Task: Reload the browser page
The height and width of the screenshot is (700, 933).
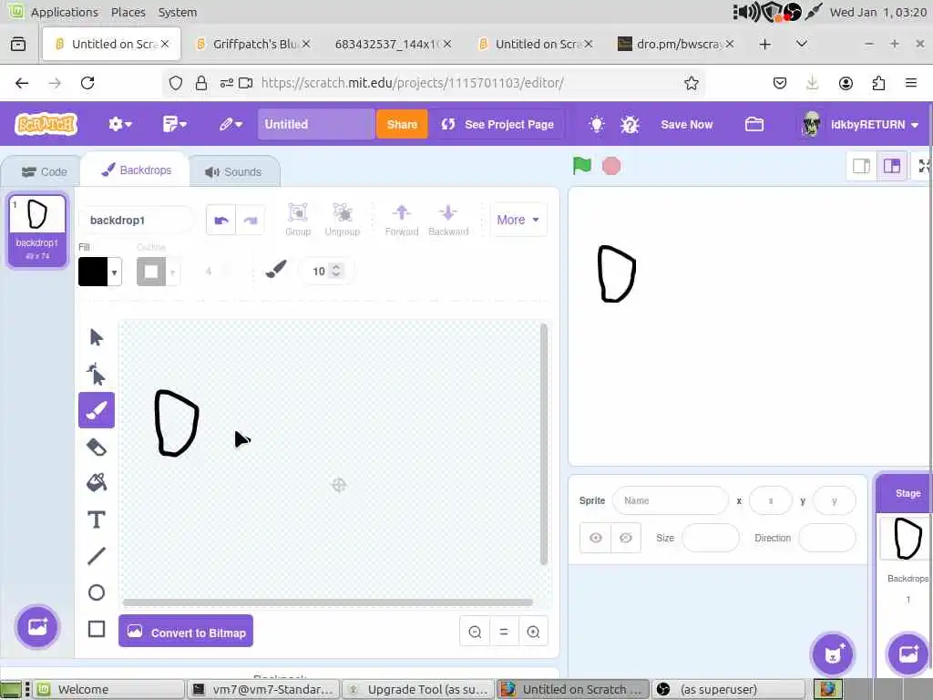Action: click(87, 83)
